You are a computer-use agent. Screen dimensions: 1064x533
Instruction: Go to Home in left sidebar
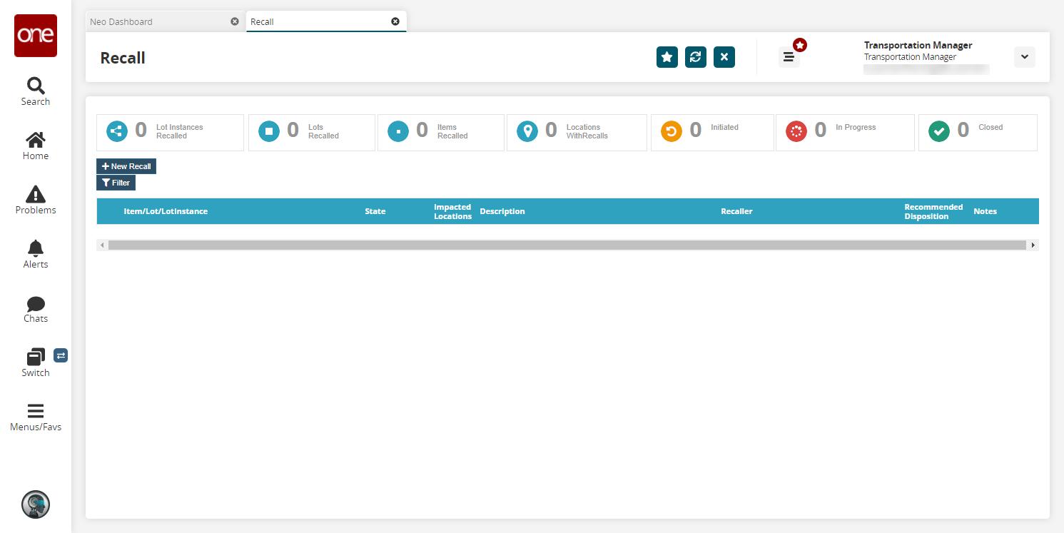coord(35,140)
